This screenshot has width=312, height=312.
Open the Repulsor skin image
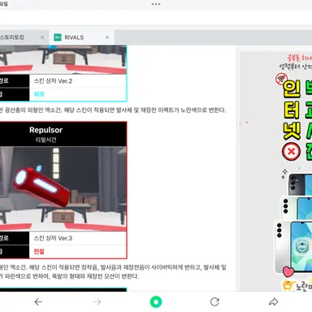[x=63, y=188]
